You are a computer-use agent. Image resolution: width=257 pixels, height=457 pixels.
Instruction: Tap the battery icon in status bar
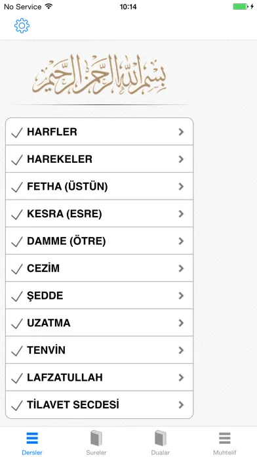(x=241, y=7)
